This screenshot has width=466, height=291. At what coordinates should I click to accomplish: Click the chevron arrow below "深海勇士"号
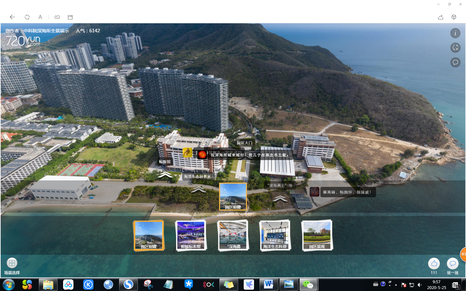pos(280,198)
